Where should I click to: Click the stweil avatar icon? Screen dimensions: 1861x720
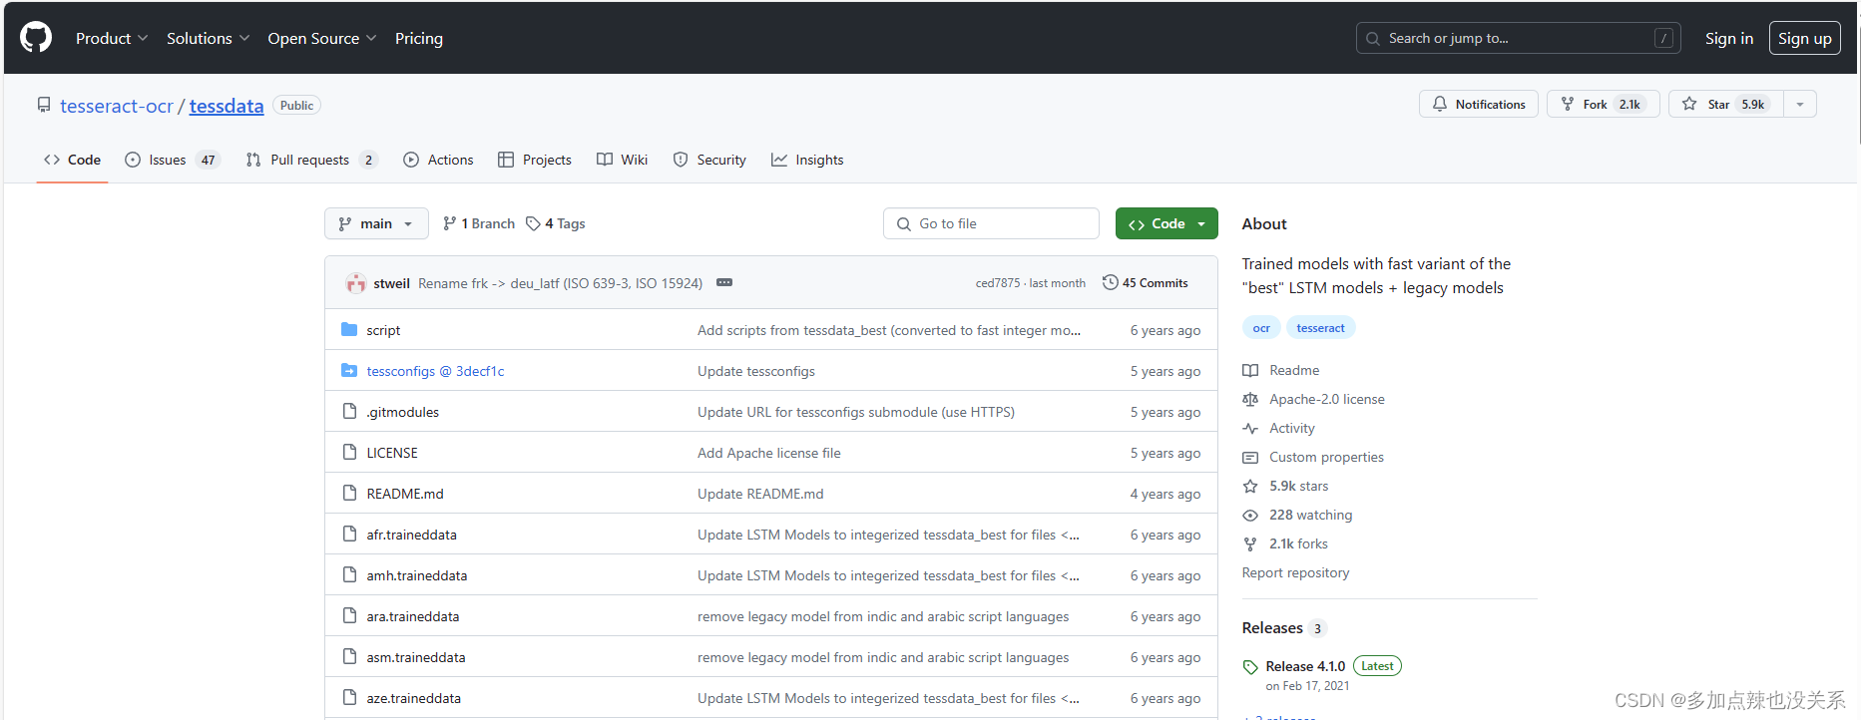coord(355,283)
